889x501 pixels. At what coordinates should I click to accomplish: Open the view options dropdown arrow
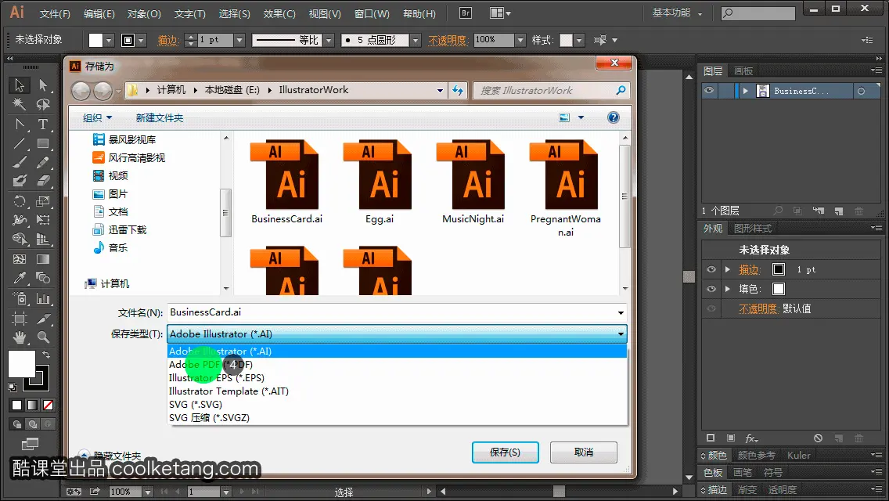tap(581, 117)
